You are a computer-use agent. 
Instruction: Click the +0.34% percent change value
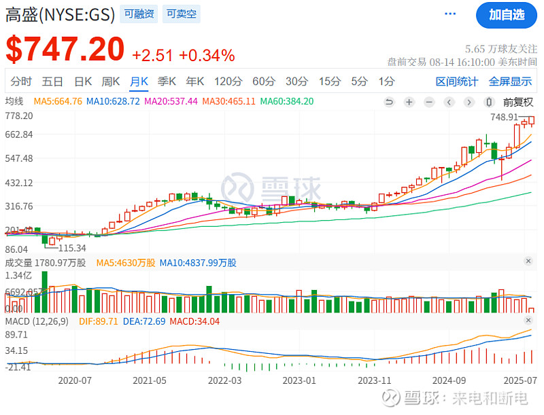click(207, 56)
